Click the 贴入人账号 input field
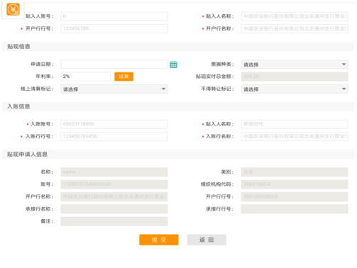This screenshot has width=357, height=268. point(114,16)
